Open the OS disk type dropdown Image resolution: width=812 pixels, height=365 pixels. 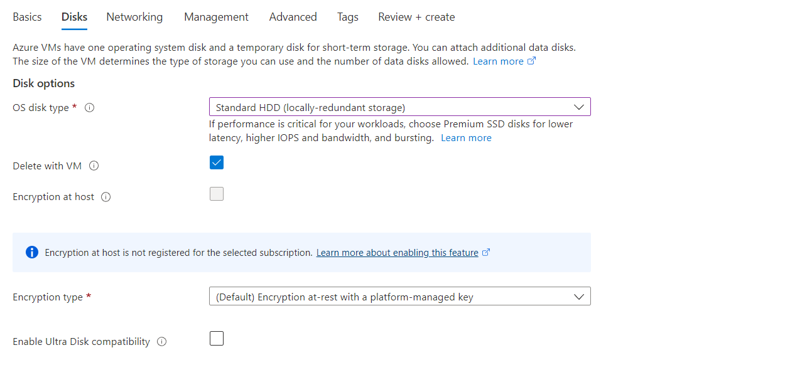pyautogui.click(x=399, y=107)
